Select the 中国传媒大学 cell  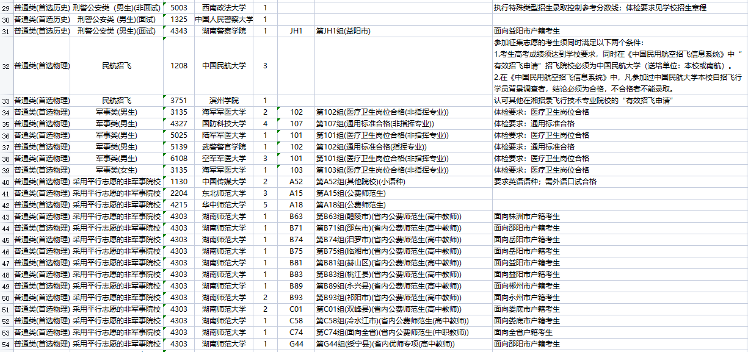coord(224,182)
